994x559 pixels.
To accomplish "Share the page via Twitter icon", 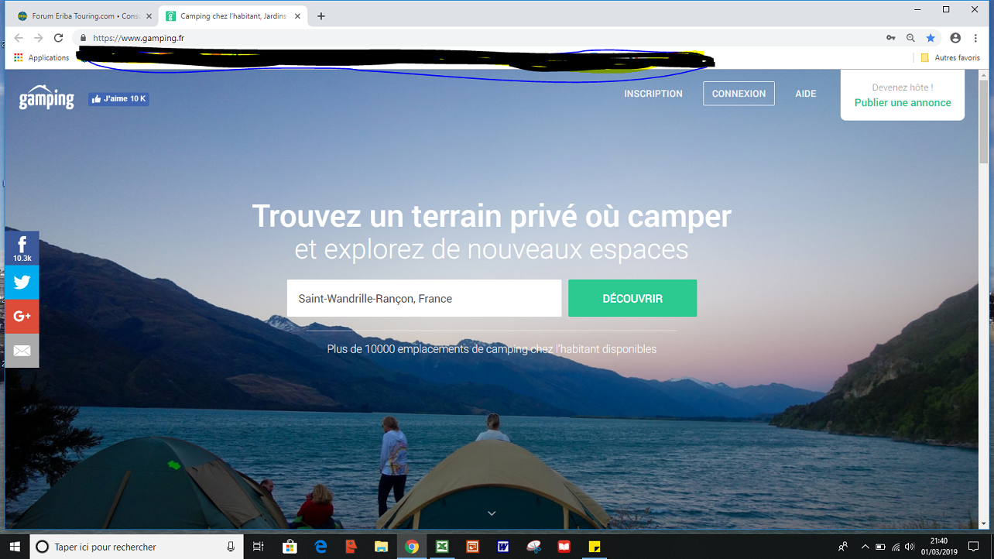I will pyautogui.click(x=22, y=283).
